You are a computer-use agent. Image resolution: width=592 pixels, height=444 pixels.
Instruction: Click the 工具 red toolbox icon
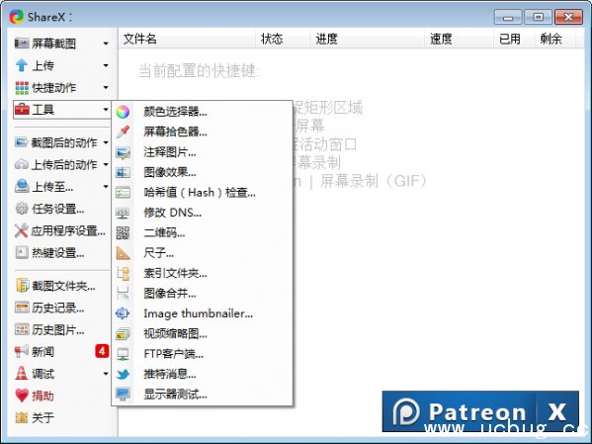pos(22,110)
